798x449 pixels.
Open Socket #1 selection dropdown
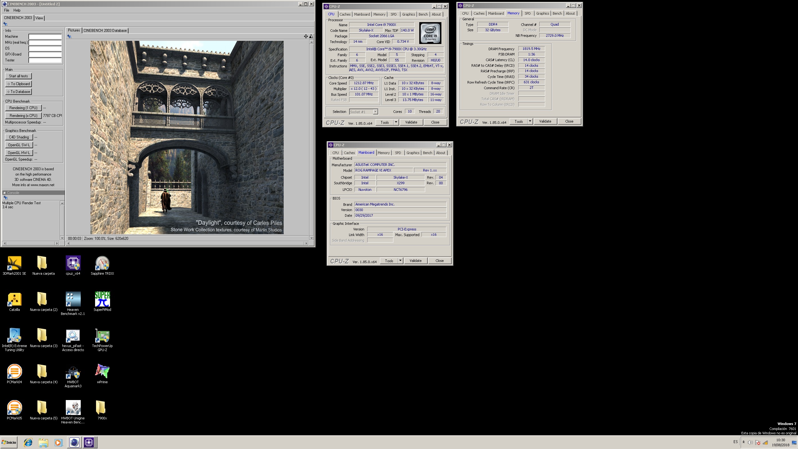point(375,112)
